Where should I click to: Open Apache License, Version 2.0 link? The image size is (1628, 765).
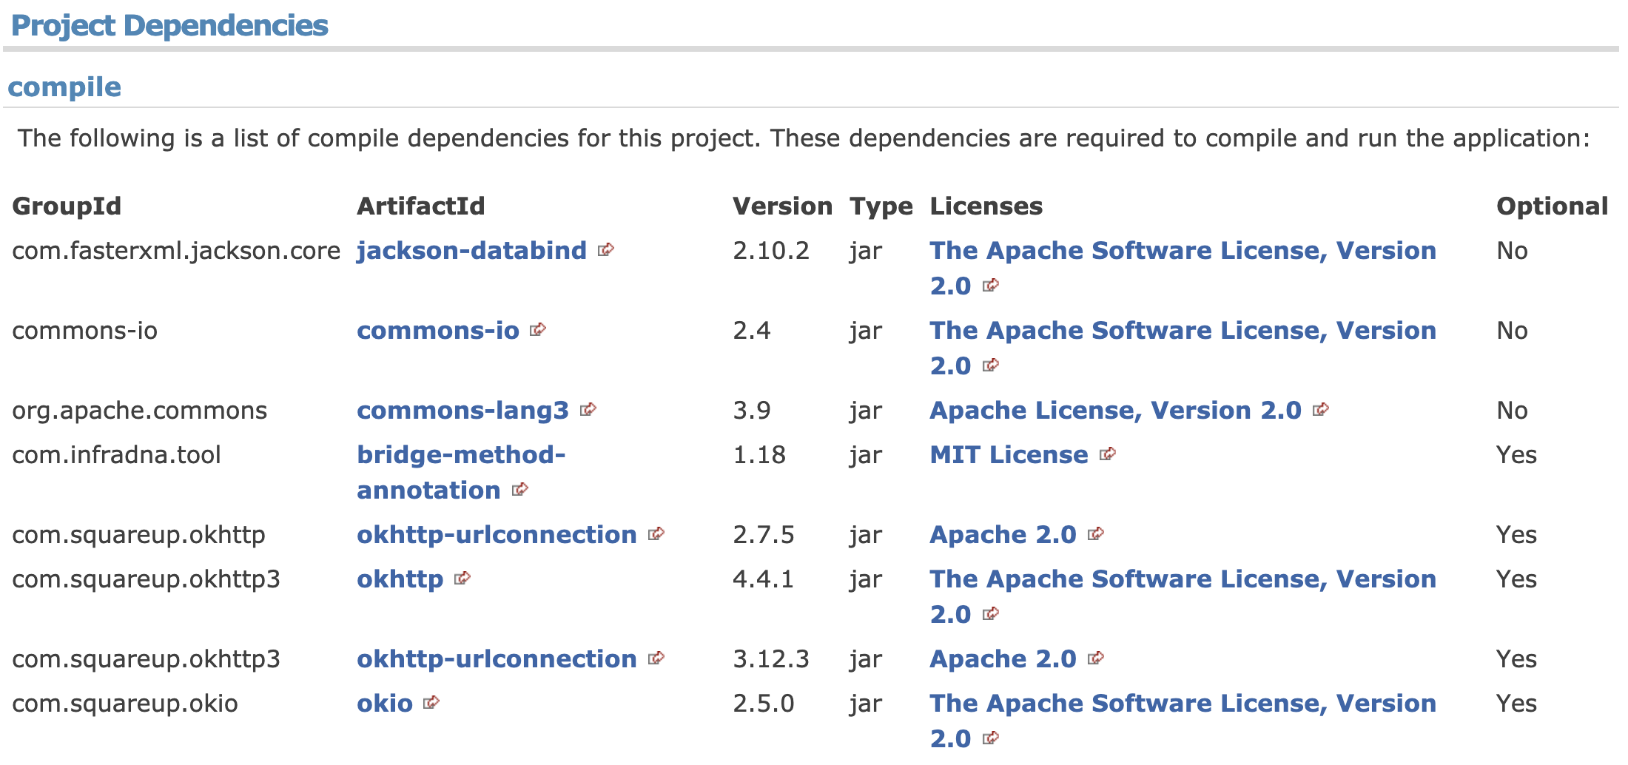1115,411
